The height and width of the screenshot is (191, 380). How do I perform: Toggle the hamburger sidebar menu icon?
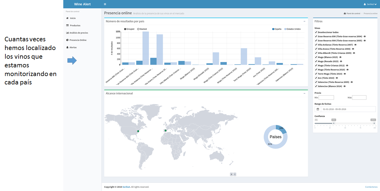105,4
